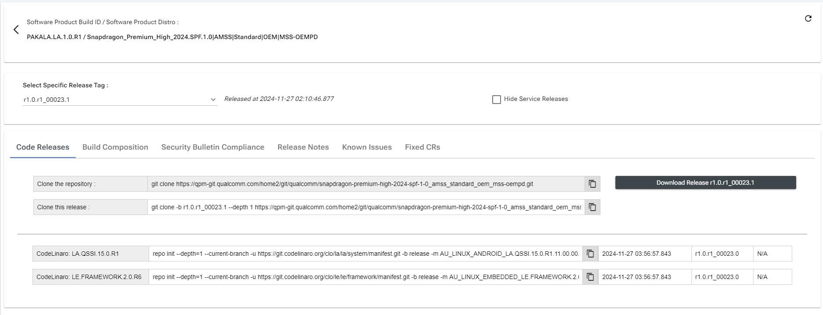Click the git clone repository URL field

(x=365, y=184)
